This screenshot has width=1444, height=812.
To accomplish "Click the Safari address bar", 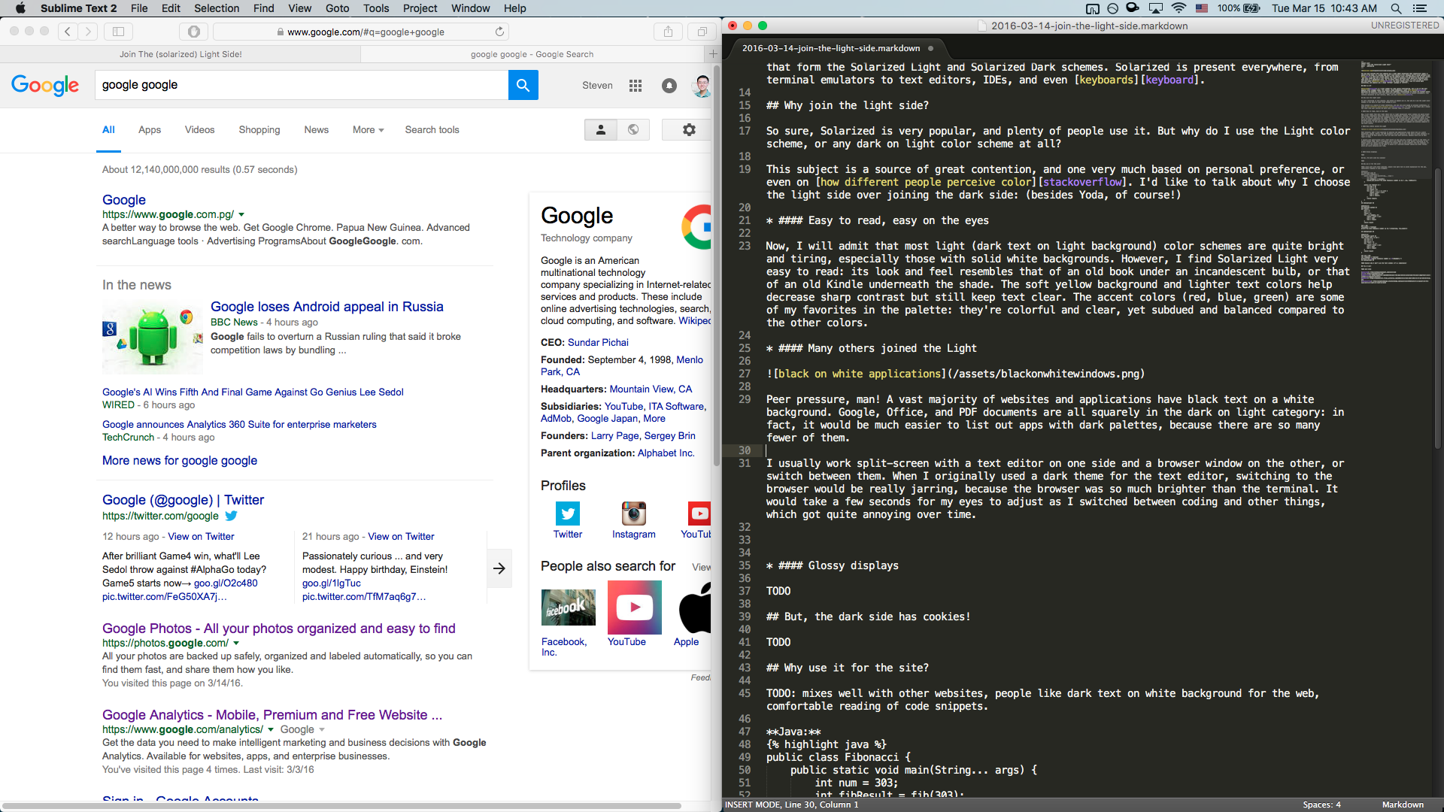I will pyautogui.click(x=361, y=32).
